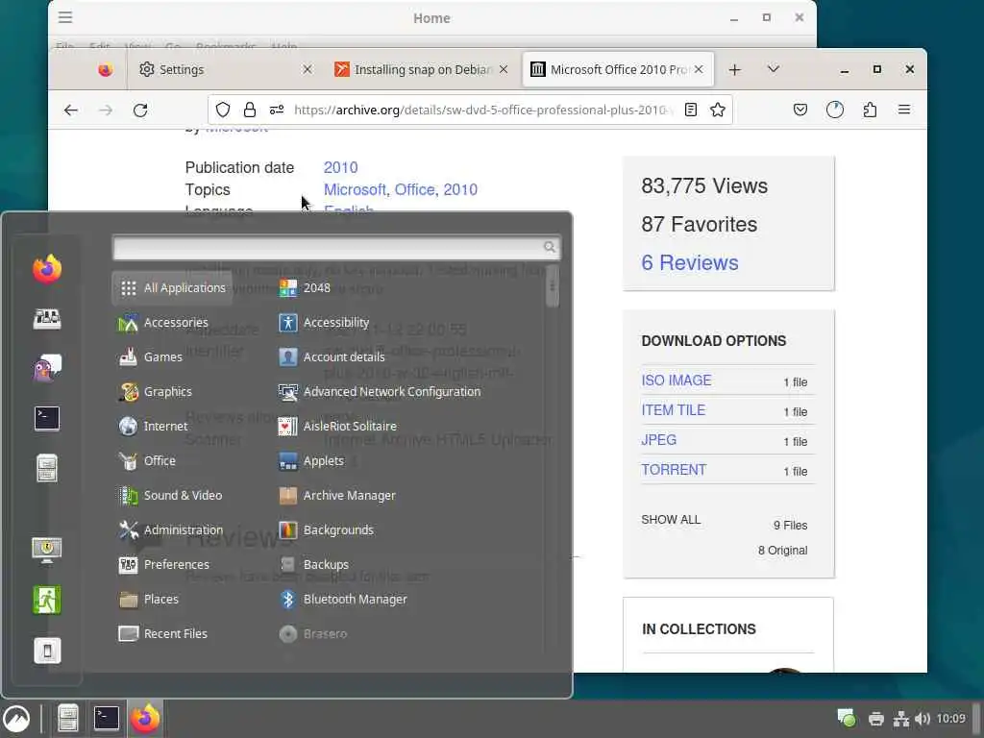984x738 pixels.
Task: Open Terminal icon in menu favorites
Action: tap(47, 418)
